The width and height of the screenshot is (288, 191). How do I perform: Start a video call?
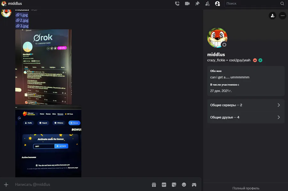[187, 4]
